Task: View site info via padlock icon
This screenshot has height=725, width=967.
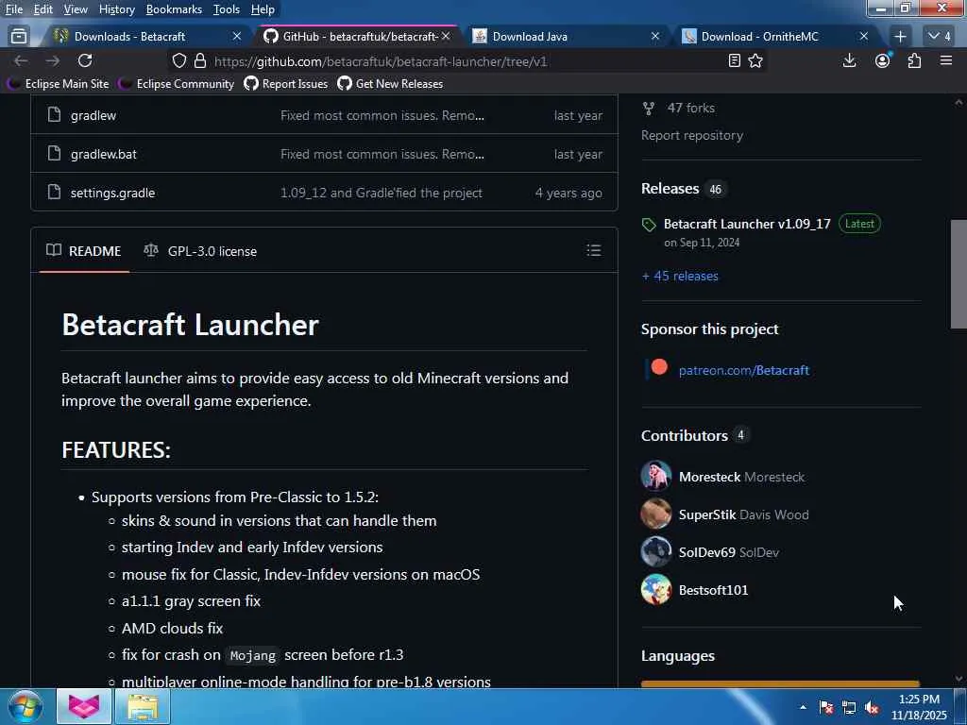Action: (200, 61)
